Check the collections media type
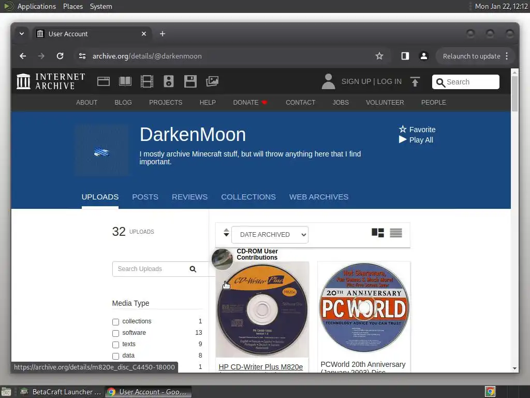Image resolution: width=530 pixels, height=398 pixels. coord(115,322)
